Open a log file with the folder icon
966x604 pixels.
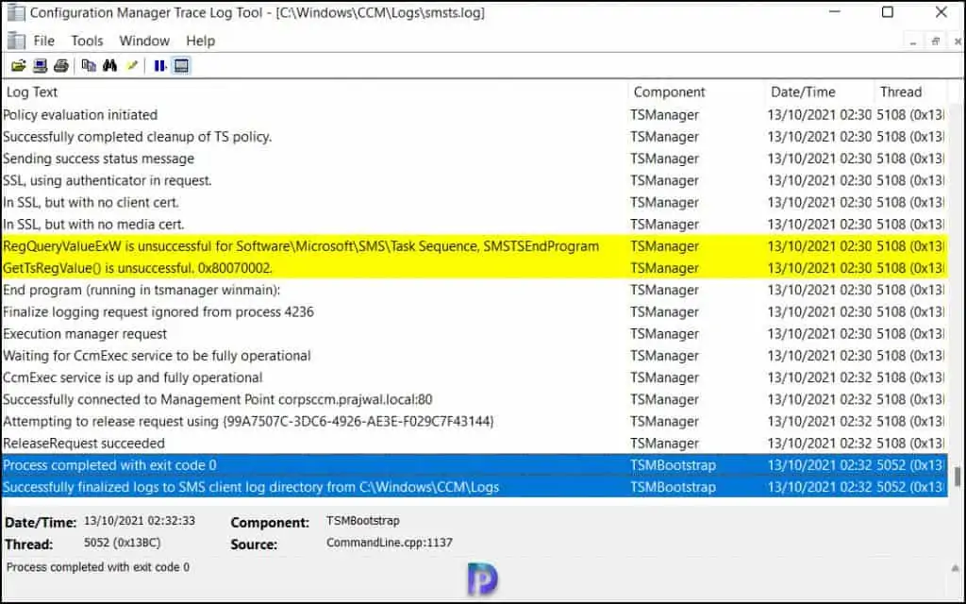[x=19, y=65]
